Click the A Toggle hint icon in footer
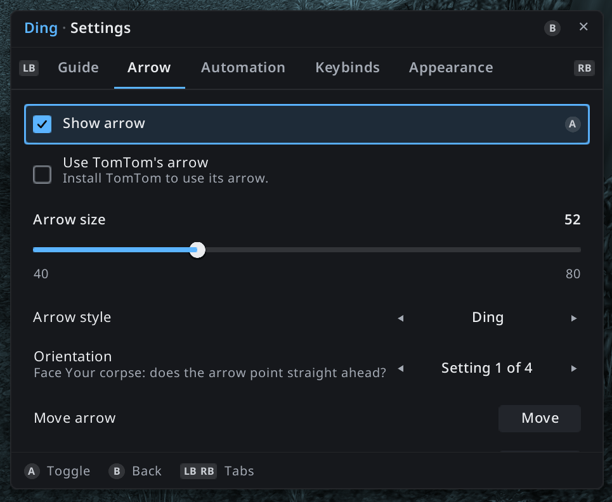 click(32, 471)
